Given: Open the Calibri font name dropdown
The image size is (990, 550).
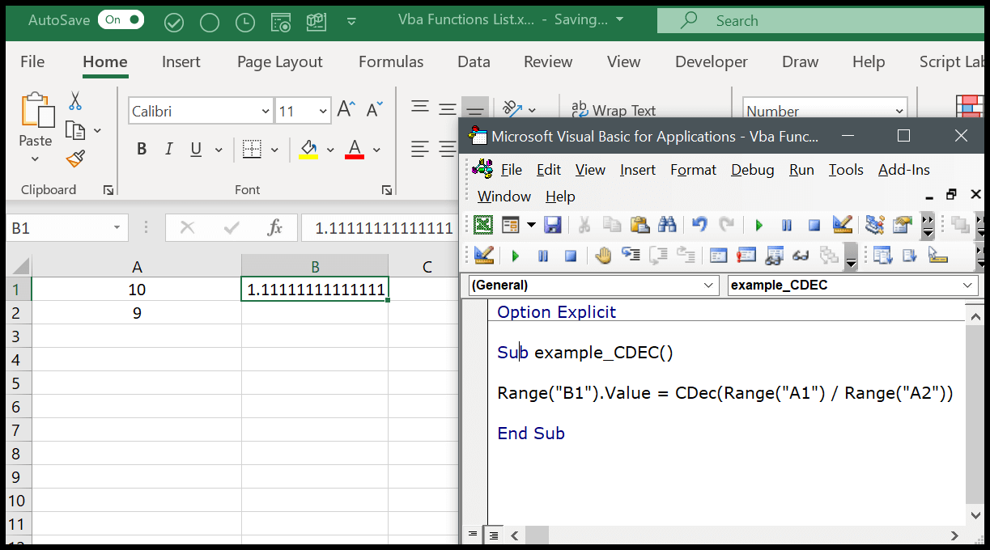Looking at the screenshot, I should [x=266, y=112].
